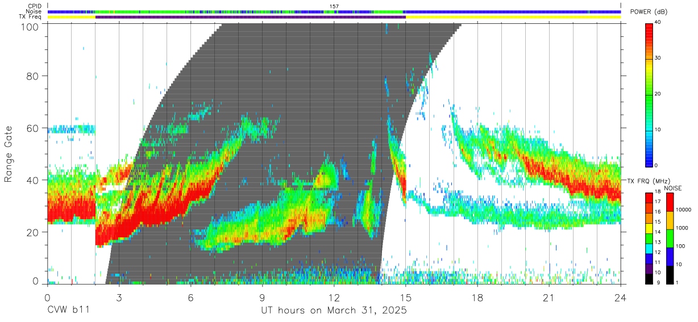
Task: Click the "30" label on the POWER colorbar
Action: tap(659, 58)
